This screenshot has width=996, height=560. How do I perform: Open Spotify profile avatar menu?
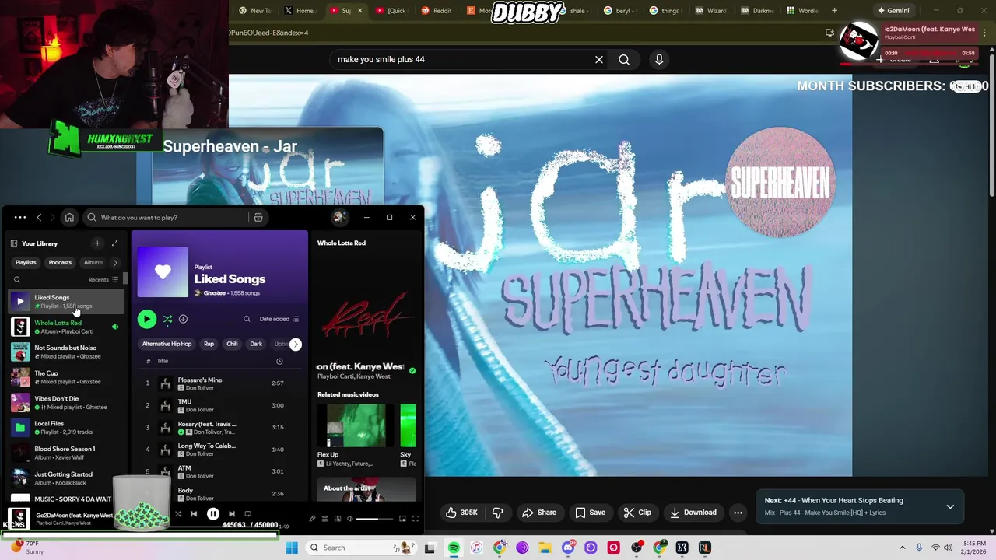point(338,217)
